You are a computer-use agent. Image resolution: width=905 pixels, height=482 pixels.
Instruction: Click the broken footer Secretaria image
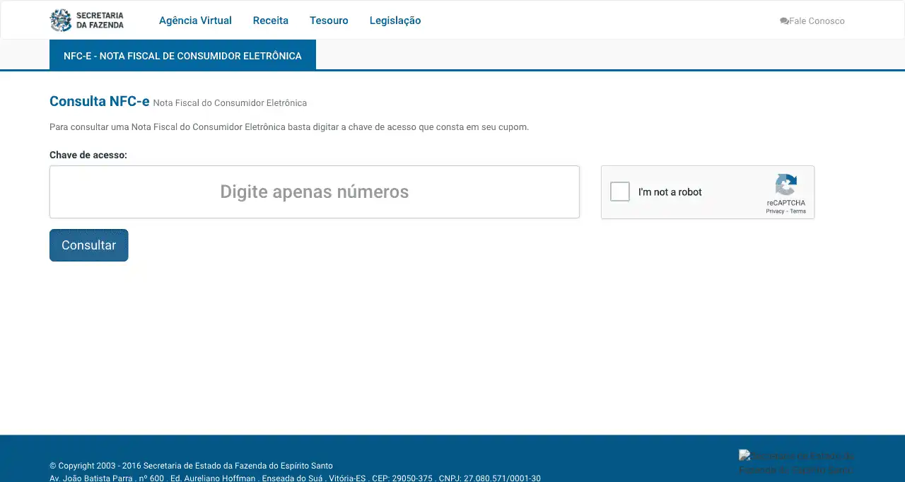pyautogui.click(x=796, y=463)
